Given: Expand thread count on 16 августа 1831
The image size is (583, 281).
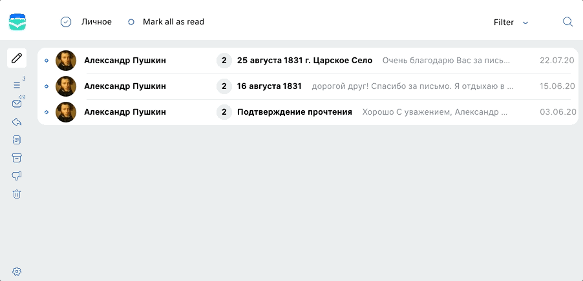Looking at the screenshot, I should point(224,86).
